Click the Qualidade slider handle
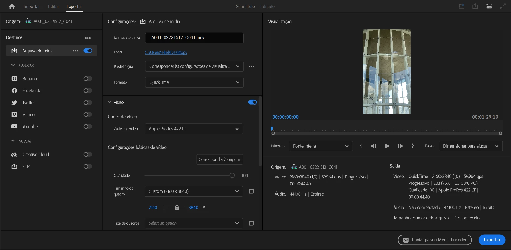Viewport: 511px width, 250px height. tap(232, 175)
